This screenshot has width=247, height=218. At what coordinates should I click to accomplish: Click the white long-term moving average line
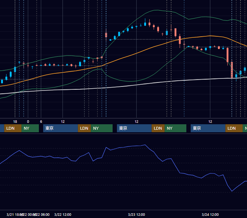coord(137,85)
